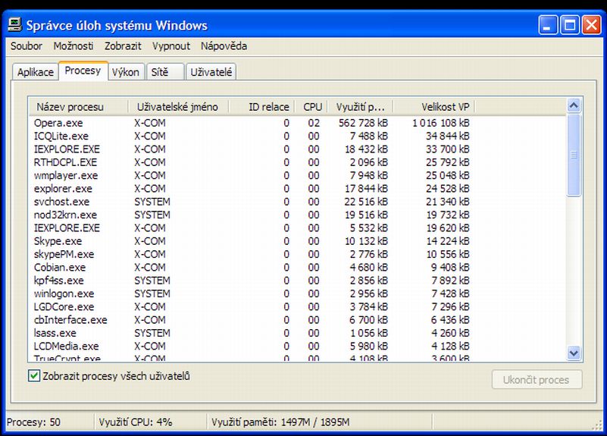Sort by Velikost VP column header
The width and height of the screenshot is (607, 436).
click(x=443, y=107)
